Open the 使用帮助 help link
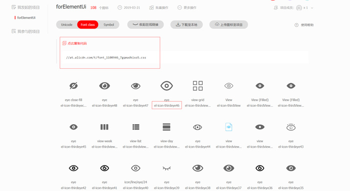The width and height of the screenshot is (350, 191). [304, 25]
